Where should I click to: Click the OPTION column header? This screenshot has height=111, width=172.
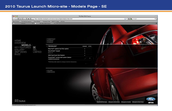tap(90, 46)
